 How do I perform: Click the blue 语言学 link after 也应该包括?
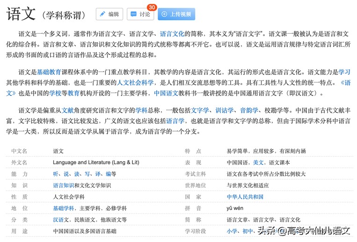coord(175,121)
